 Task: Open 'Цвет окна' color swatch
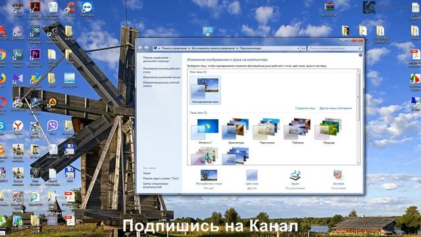[x=251, y=175]
